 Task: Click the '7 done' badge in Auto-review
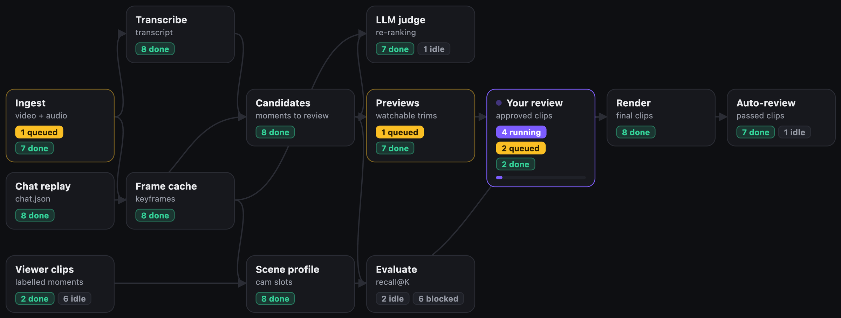[755, 132]
